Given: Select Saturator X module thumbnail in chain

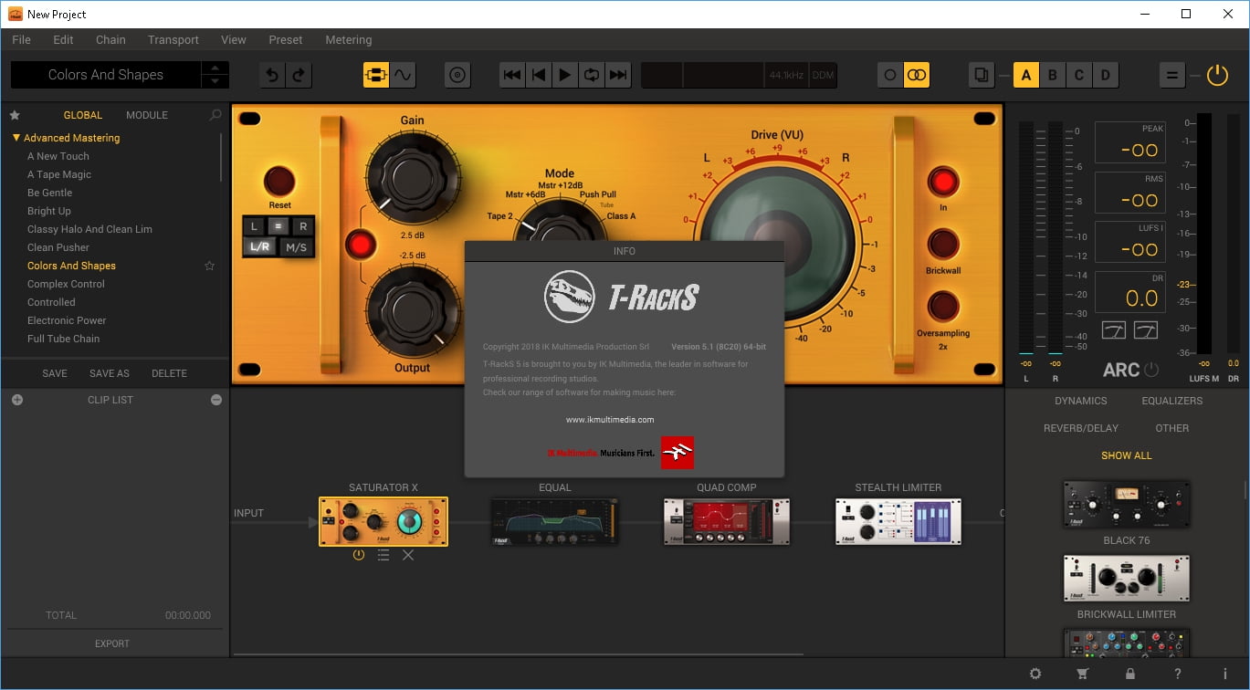Looking at the screenshot, I should [x=383, y=521].
